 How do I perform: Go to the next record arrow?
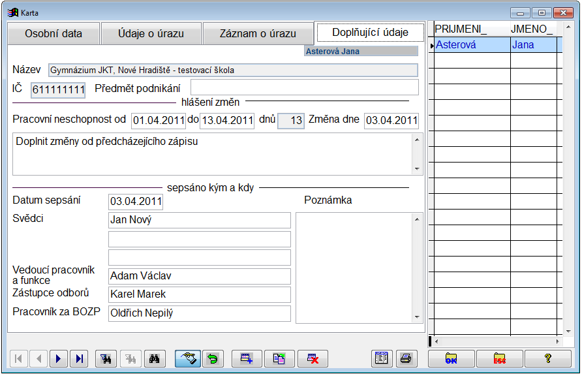coord(59,358)
